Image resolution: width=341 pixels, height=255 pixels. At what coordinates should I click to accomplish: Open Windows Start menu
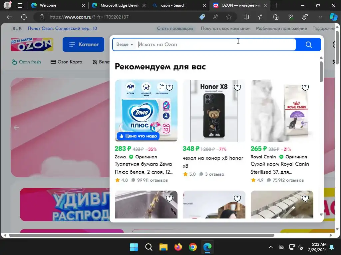click(134, 247)
